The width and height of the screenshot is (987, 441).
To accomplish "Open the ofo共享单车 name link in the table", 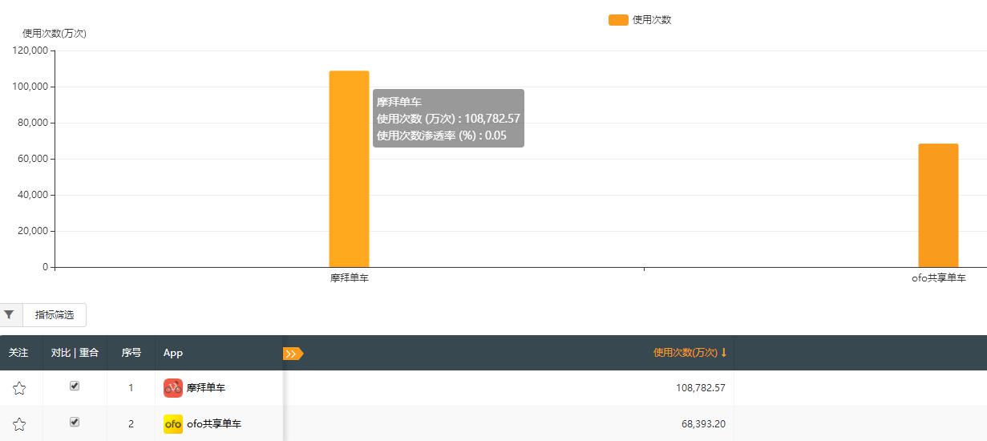I will coord(214,424).
